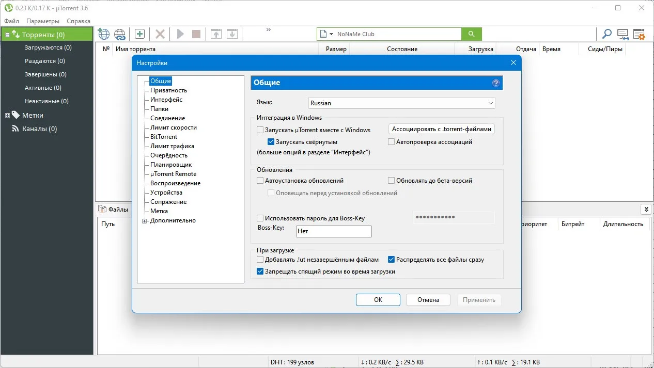Toggle the Автоустановка обновлений checkbox
The height and width of the screenshot is (368, 654).
(x=260, y=181)
